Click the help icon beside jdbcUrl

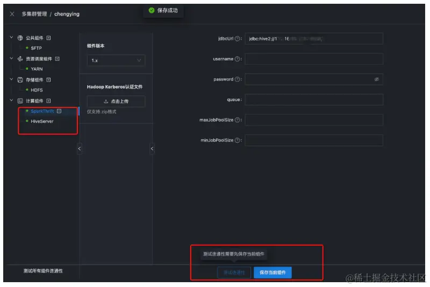pyautogui.click(x=238, y=39)
